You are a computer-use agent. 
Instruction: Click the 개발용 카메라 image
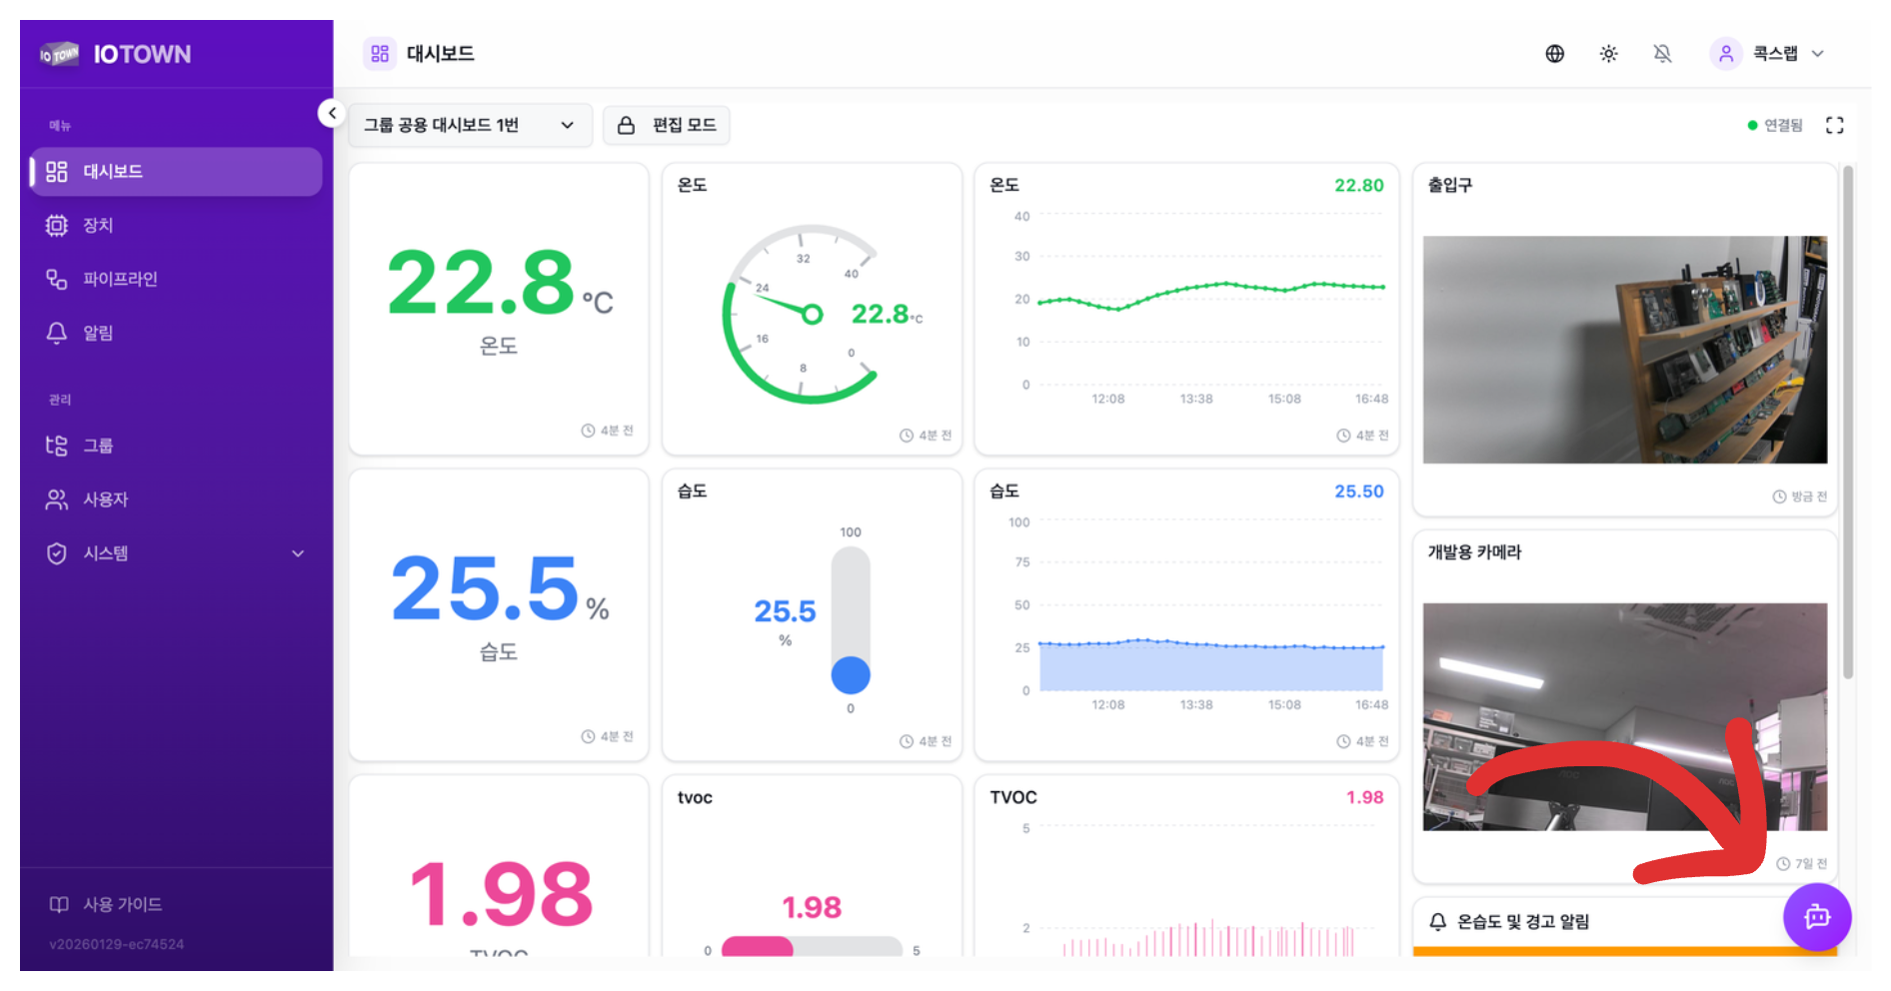1624,716
